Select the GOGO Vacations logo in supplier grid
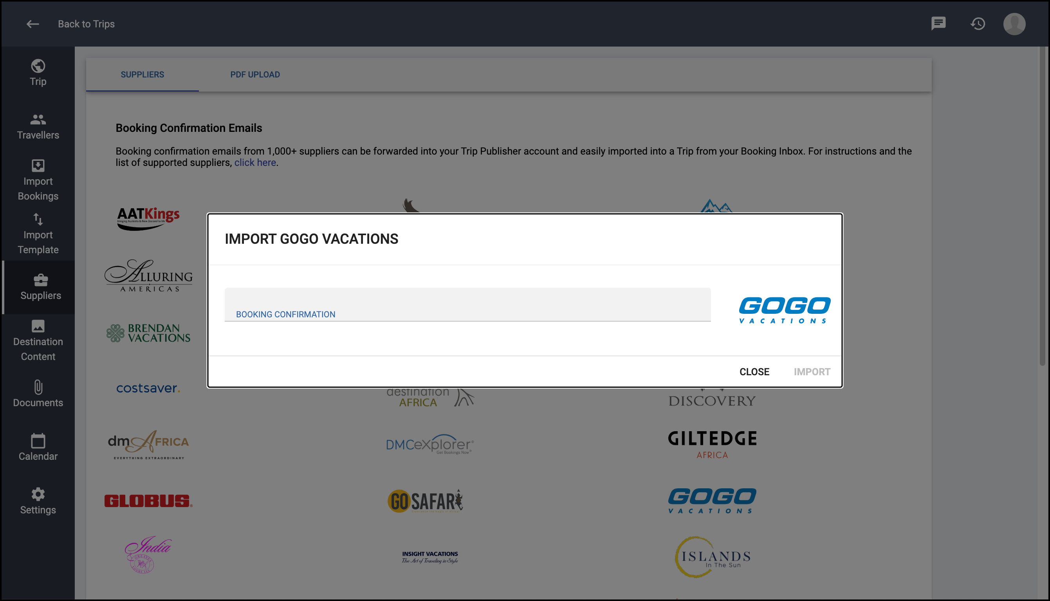1050x601 pixels. pyautogui.click(x=712, y=501)
